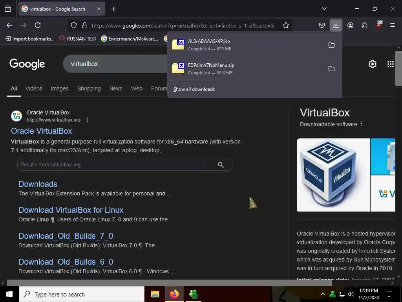Click the magnifier button for virtualbox.org search
Viewport: 402px width, 302px height.
221,165
